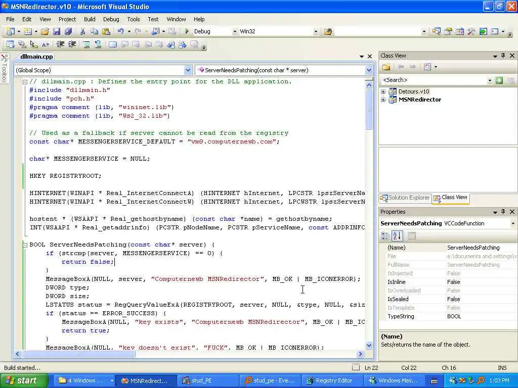Click the Class View search field
Viewport: 518px width, 388px height.
(x=434, y=80)
